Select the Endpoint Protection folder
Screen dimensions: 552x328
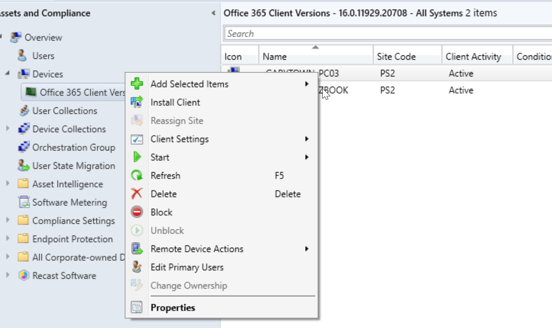pyautogui.click(x=72, y=239)
